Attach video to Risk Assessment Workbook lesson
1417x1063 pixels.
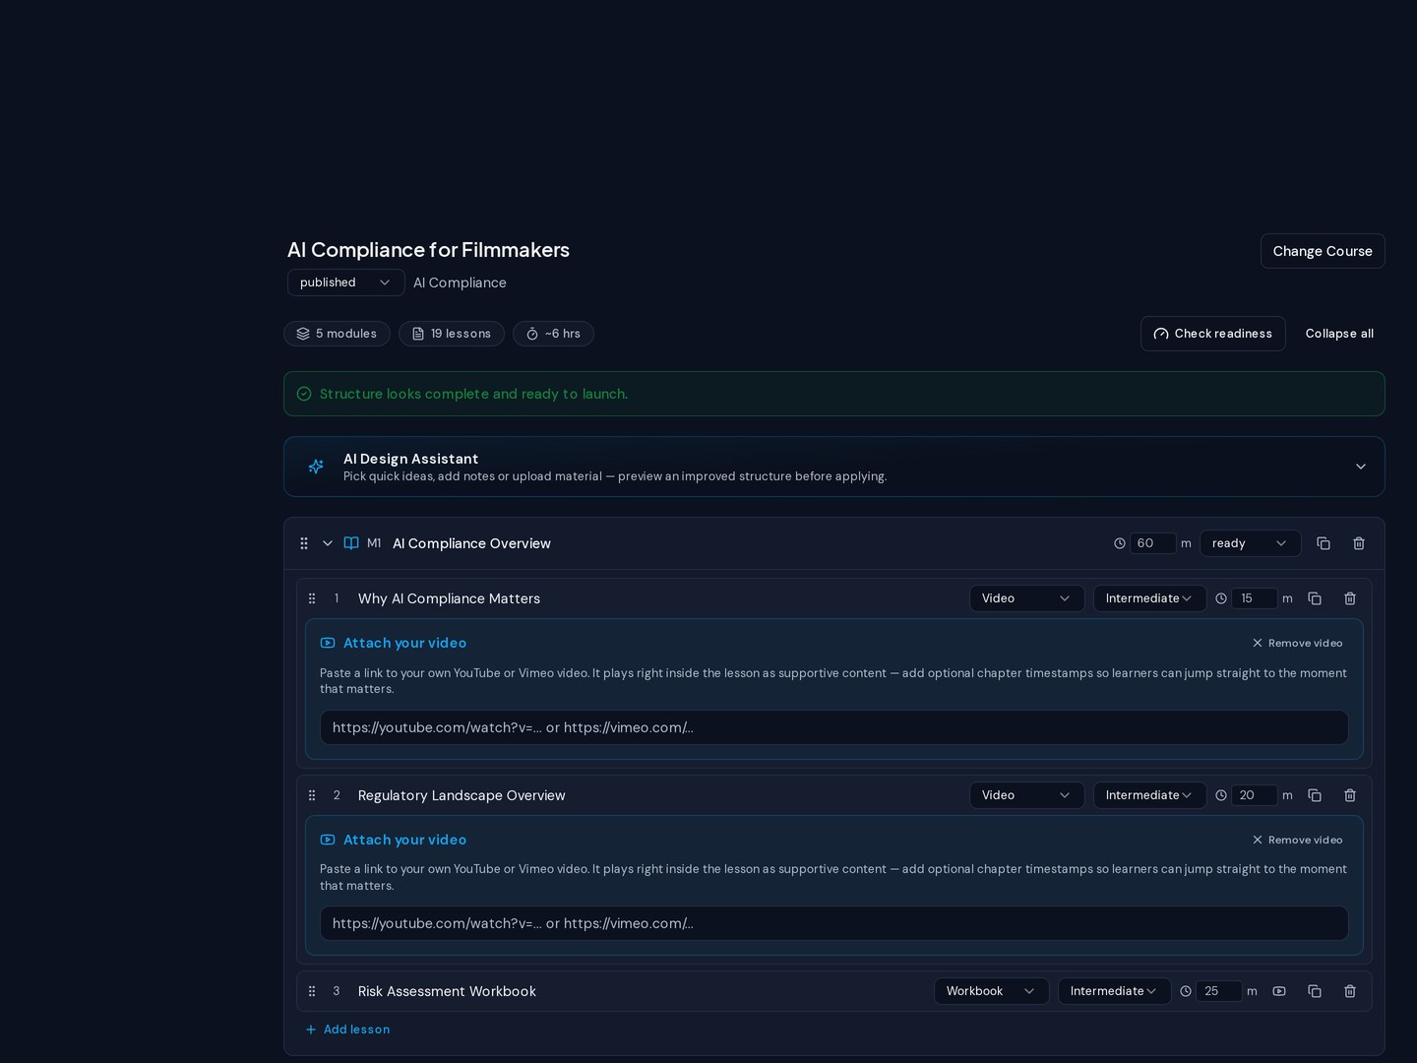pyautogui.click(x=1279, y=991)
